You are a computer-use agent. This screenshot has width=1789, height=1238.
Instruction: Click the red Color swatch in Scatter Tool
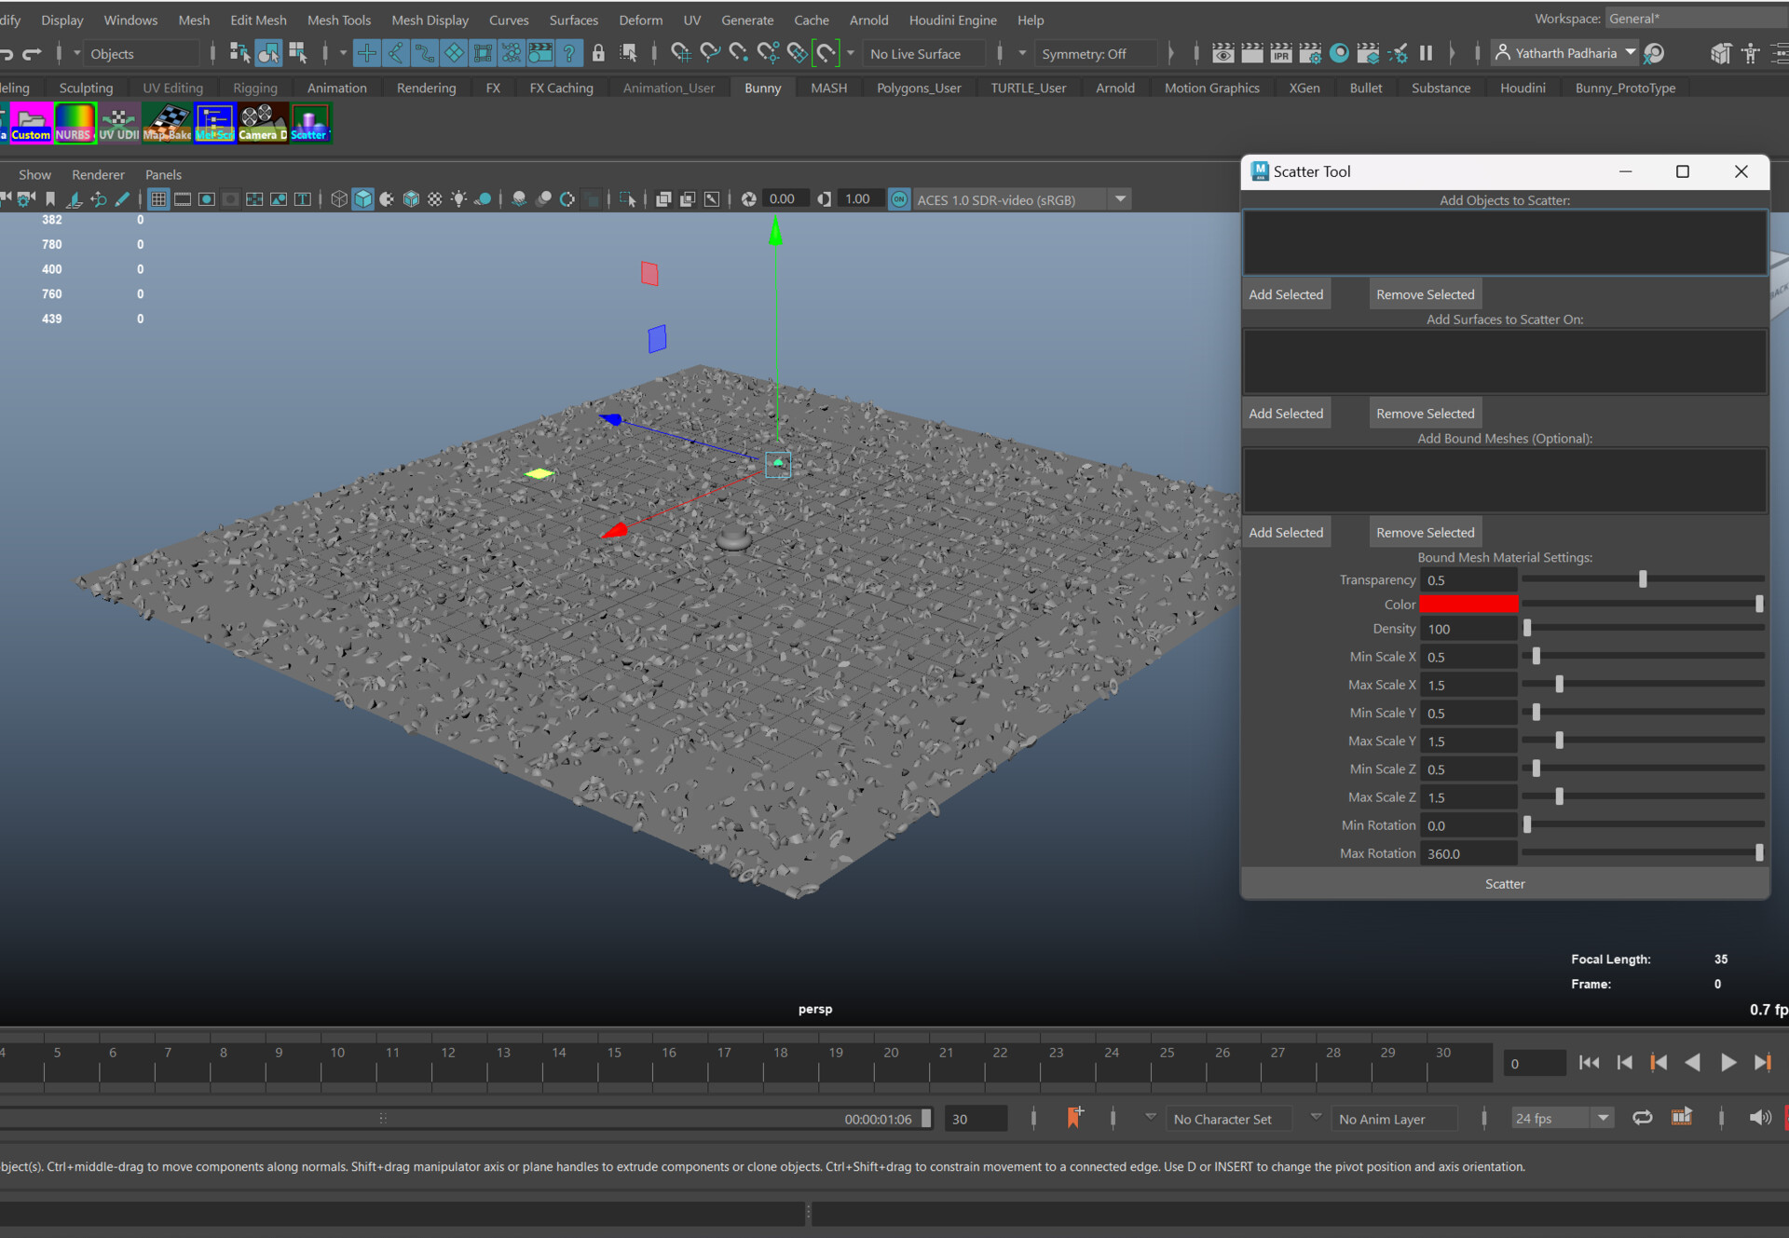coord(1468,604)
